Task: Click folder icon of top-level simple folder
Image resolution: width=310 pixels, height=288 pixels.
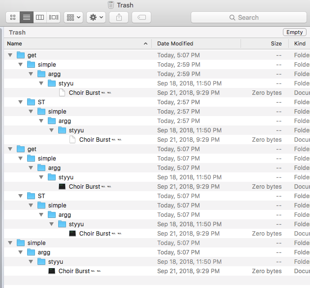Action: 21,243
